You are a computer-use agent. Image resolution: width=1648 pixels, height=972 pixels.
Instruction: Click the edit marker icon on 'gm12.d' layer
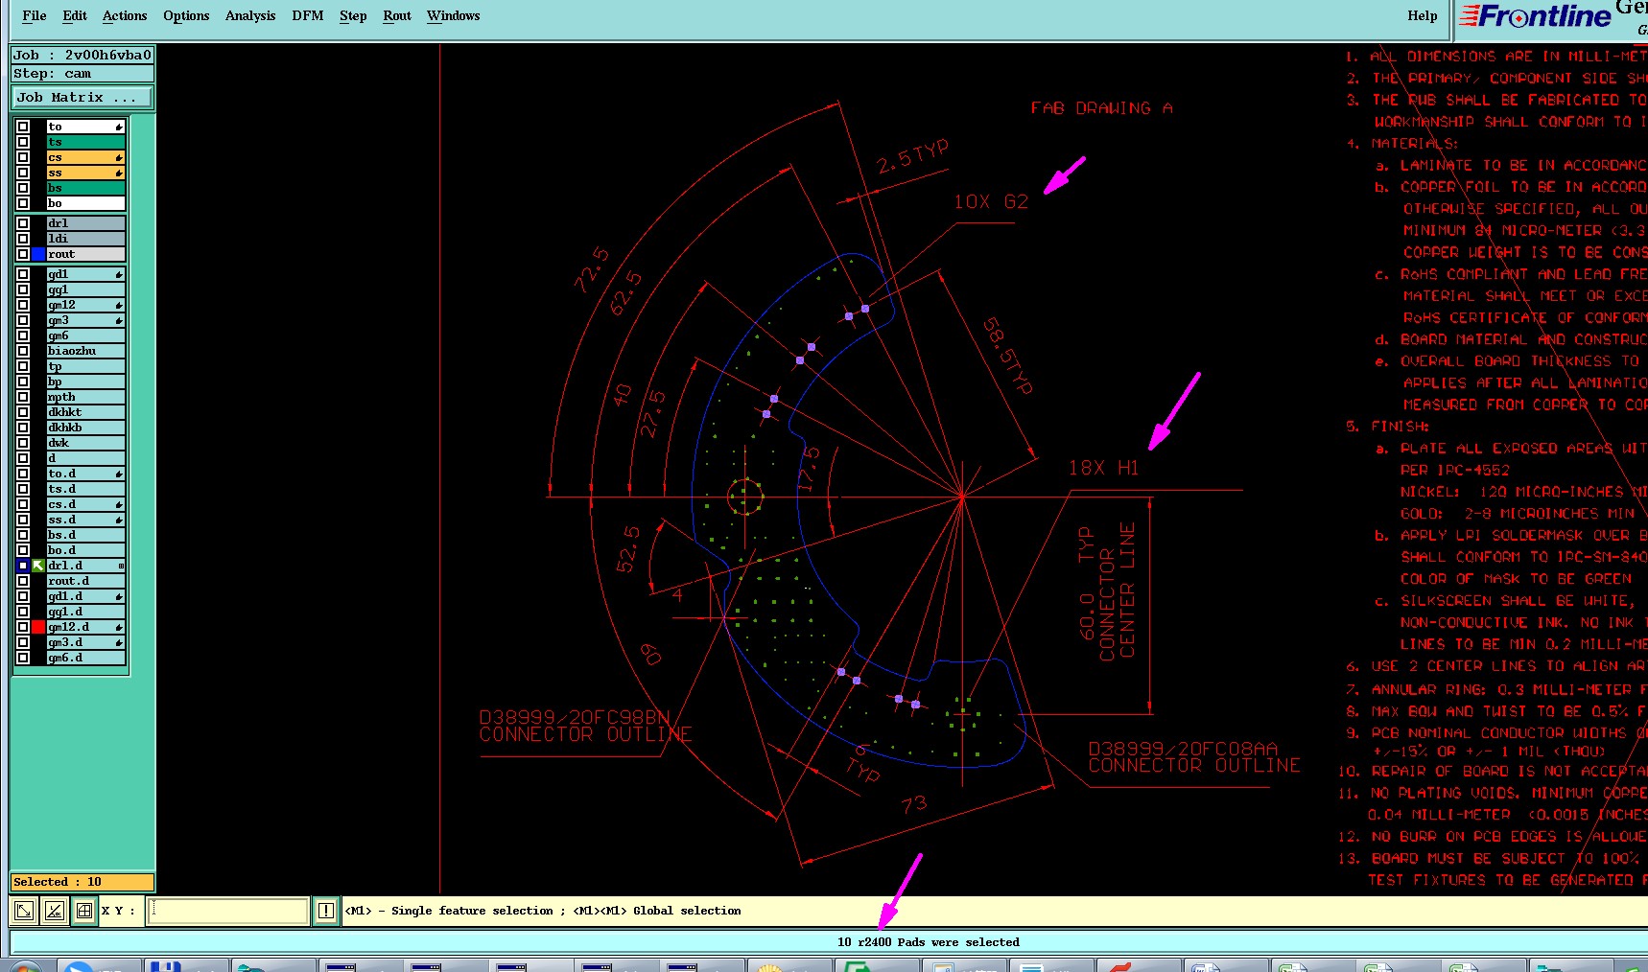119,627
